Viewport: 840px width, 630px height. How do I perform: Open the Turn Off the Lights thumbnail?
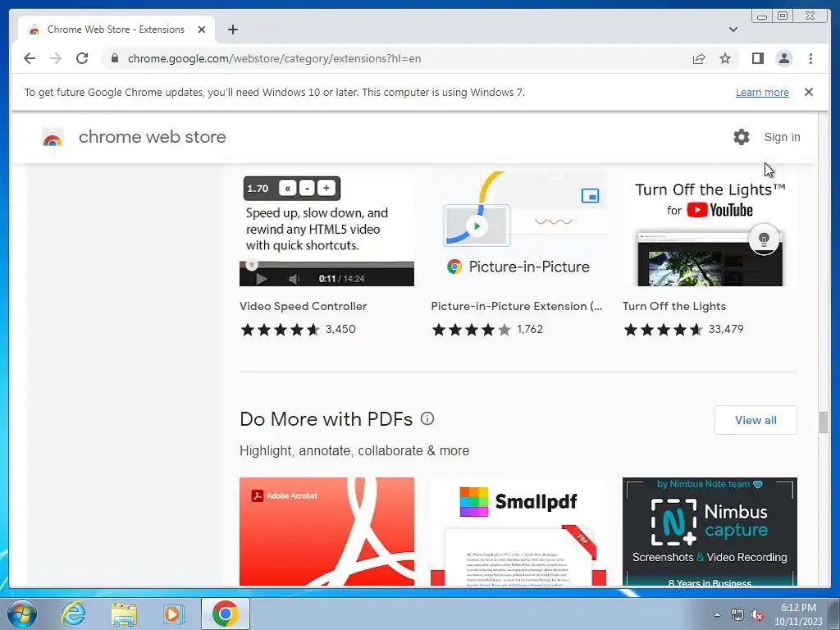click(x=710, y=229)
